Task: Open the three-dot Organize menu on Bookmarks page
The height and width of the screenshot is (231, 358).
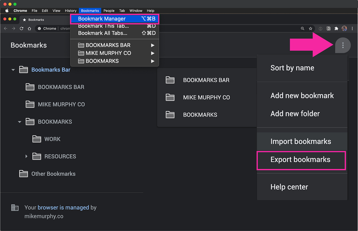Action: point(343,45)
